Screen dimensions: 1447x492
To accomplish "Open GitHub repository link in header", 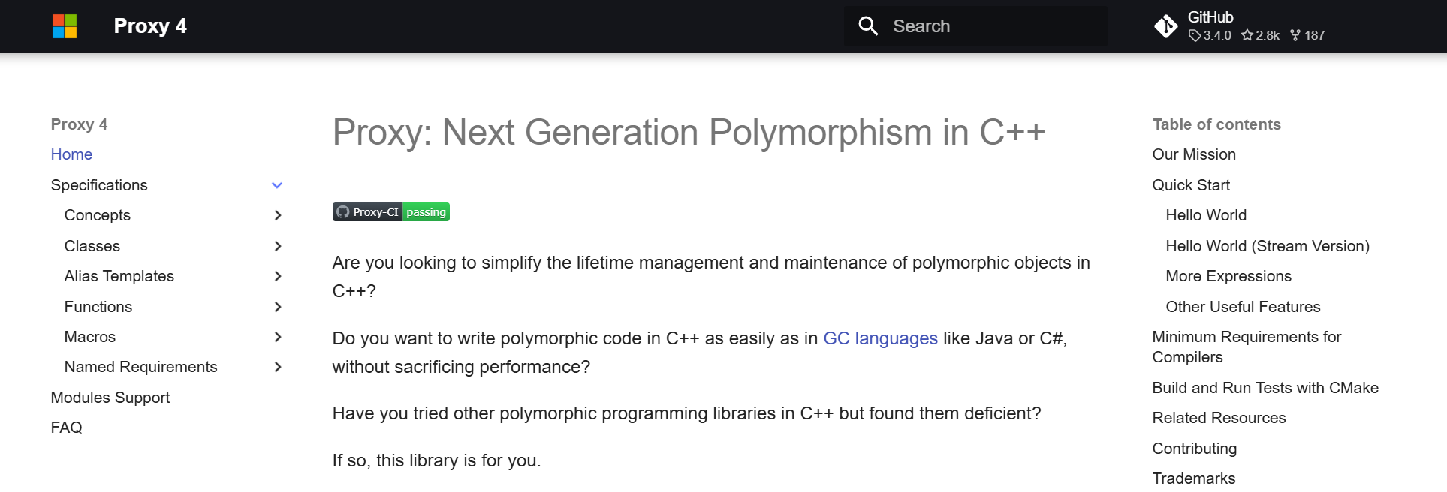I will pos(1241,26).
